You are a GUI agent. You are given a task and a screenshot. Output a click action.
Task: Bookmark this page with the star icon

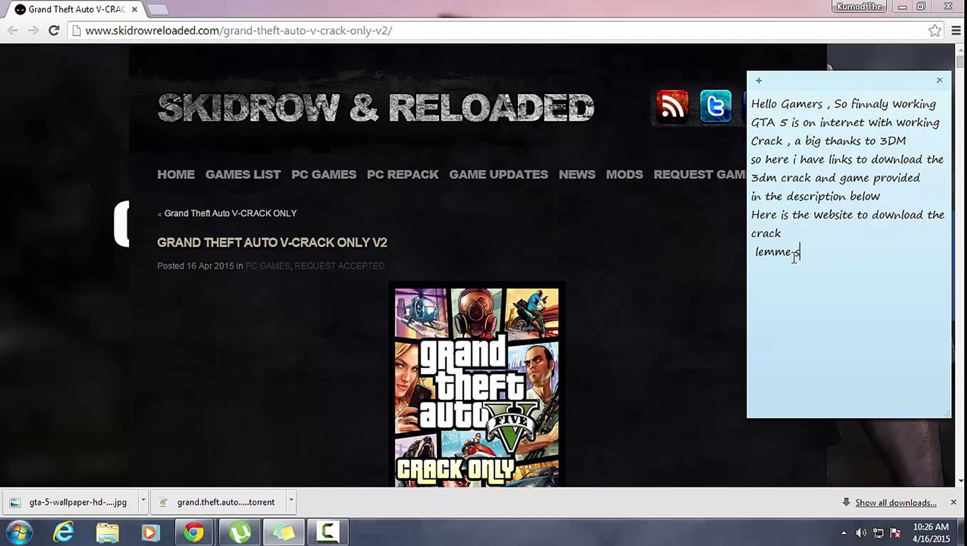click(x=935, y=30)
